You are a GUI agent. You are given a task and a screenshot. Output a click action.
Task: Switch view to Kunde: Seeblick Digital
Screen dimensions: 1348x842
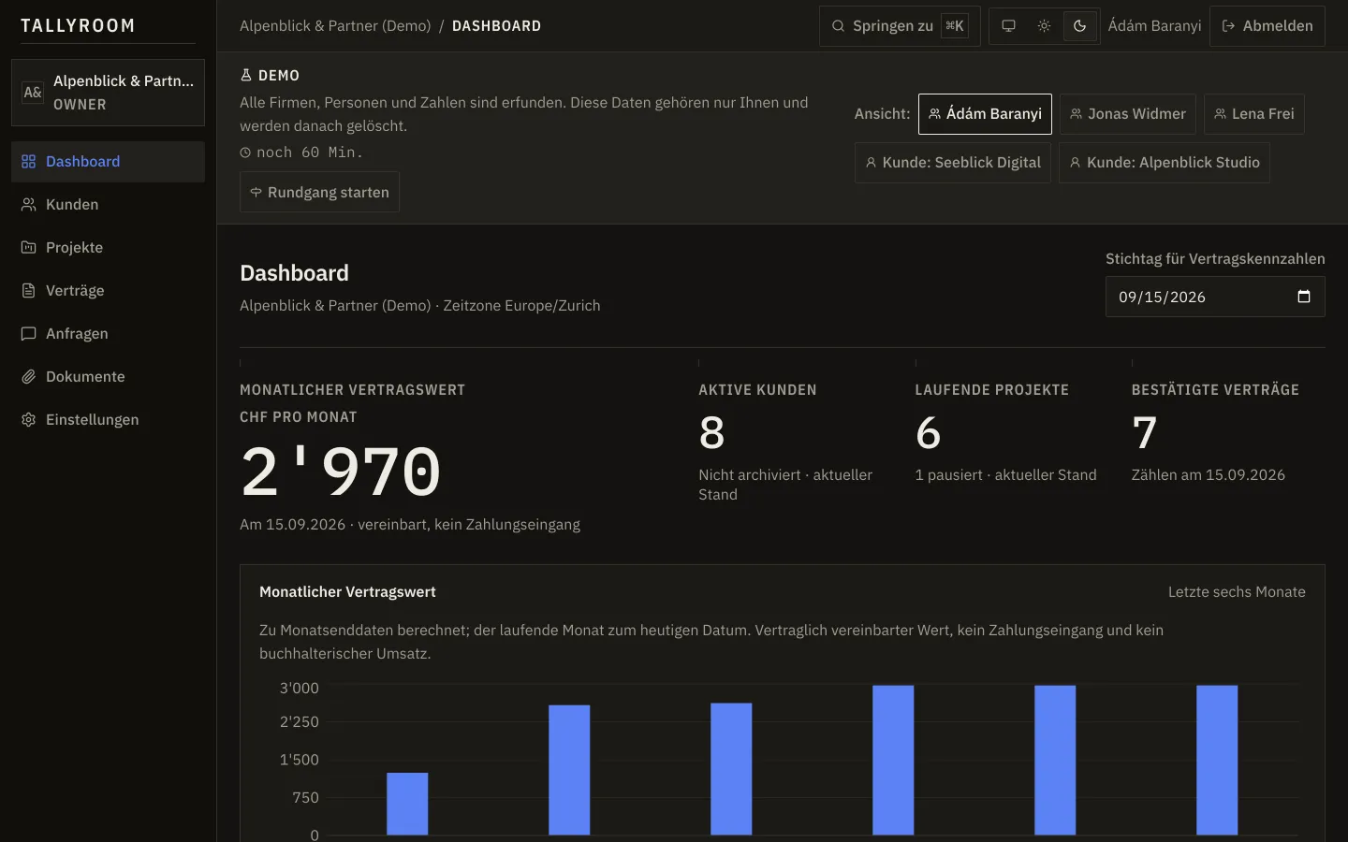coord(953,163)
